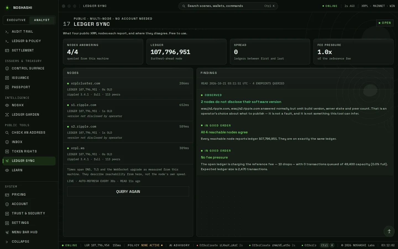Click the Settlement card icon

(7, 51)
